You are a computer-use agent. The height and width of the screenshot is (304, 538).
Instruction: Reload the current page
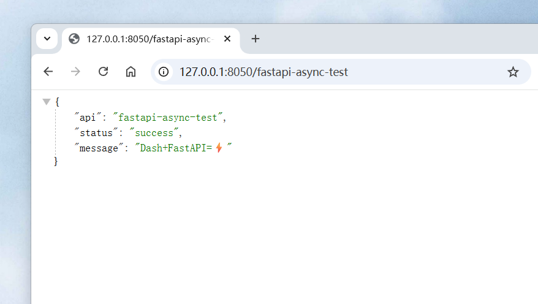pos(104,72)
